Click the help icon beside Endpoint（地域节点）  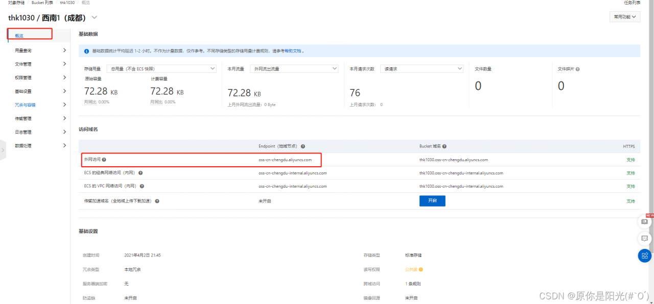pos(303,146)
